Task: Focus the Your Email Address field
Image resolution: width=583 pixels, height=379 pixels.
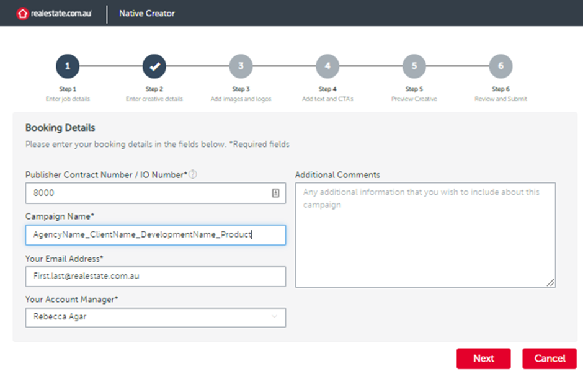Action: point(155,276)
